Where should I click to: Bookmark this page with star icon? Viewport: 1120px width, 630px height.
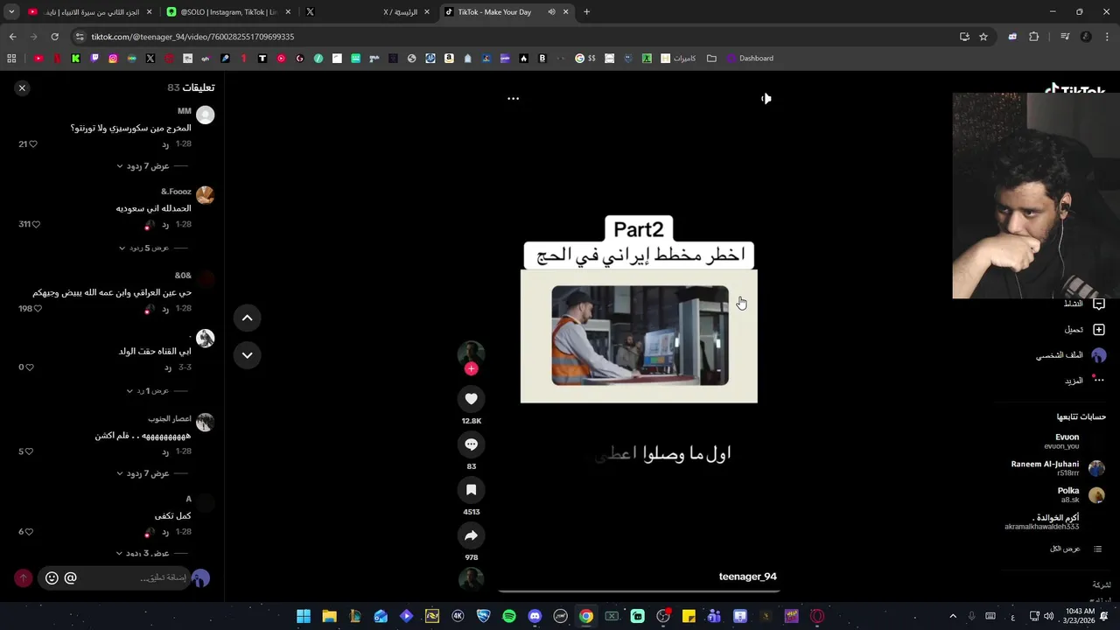[983, 37]
